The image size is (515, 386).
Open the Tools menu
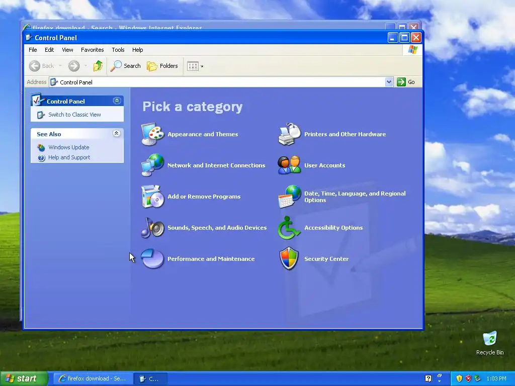(118, 50)
